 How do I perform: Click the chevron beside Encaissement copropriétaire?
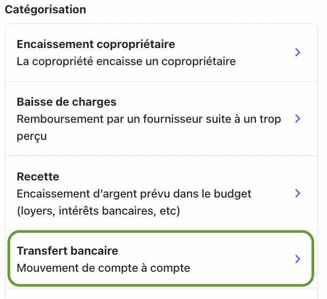(x=298, y=52)
